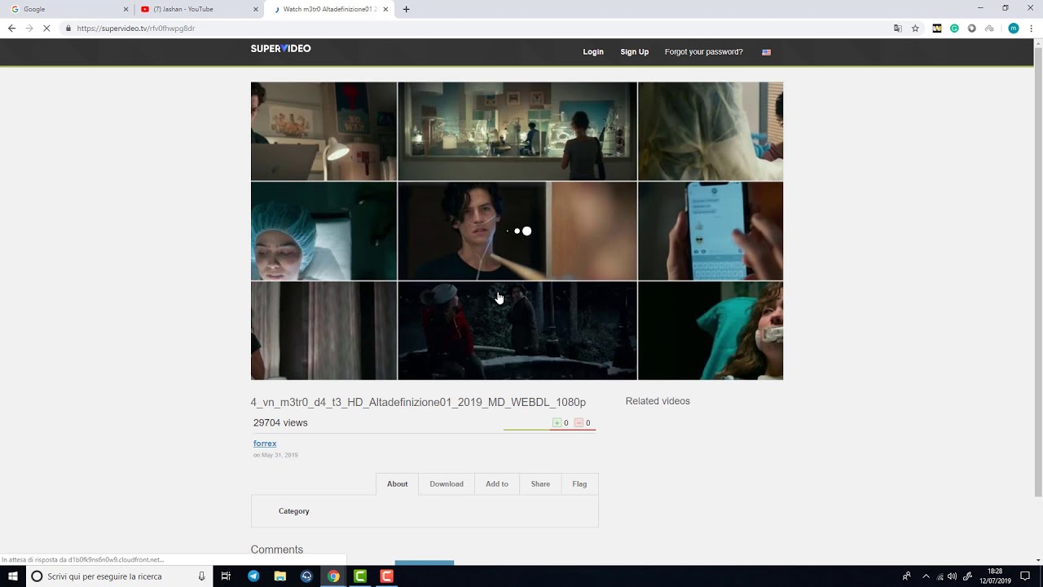Viewport: 1043px width, 587px height.
Task: Click the SuperVideo logo in header
Action: (x=280, y=49)
